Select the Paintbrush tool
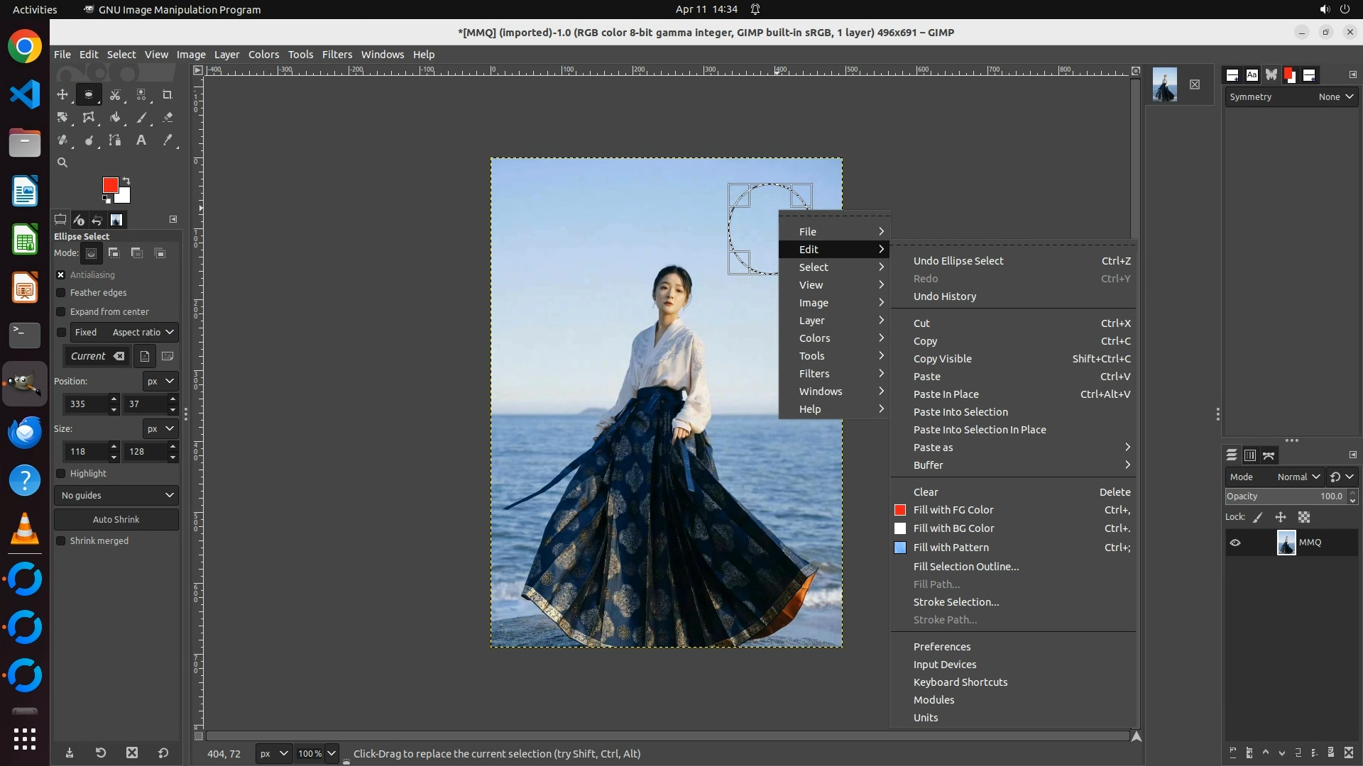This screenshot has width=1363, height=766. click(x=141, y=118)
